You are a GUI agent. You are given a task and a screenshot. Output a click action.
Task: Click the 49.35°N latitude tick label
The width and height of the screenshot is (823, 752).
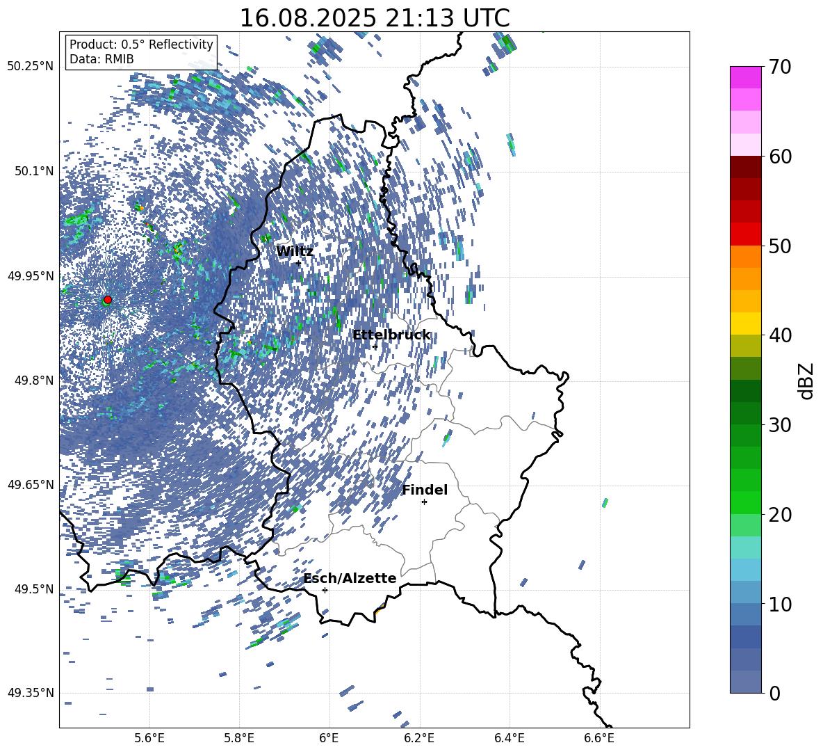tap(31, 693)
